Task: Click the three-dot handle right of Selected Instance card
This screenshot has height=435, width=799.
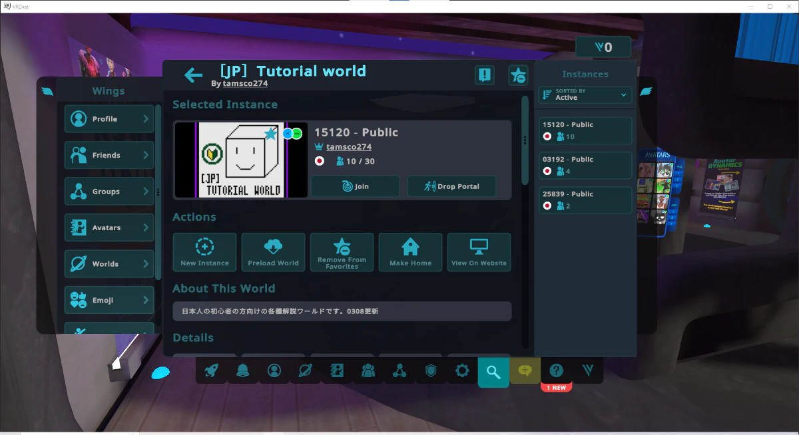Action: click(525, 140)
